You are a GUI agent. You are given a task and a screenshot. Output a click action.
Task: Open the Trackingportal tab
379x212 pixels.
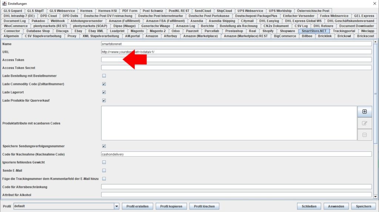pos(344,31)
